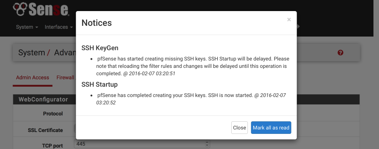Select the partially hidden Firewall tab
Image resolution: width=379 pixels, height=149 pixels.
pyautogui.click(x=66, y=77)
